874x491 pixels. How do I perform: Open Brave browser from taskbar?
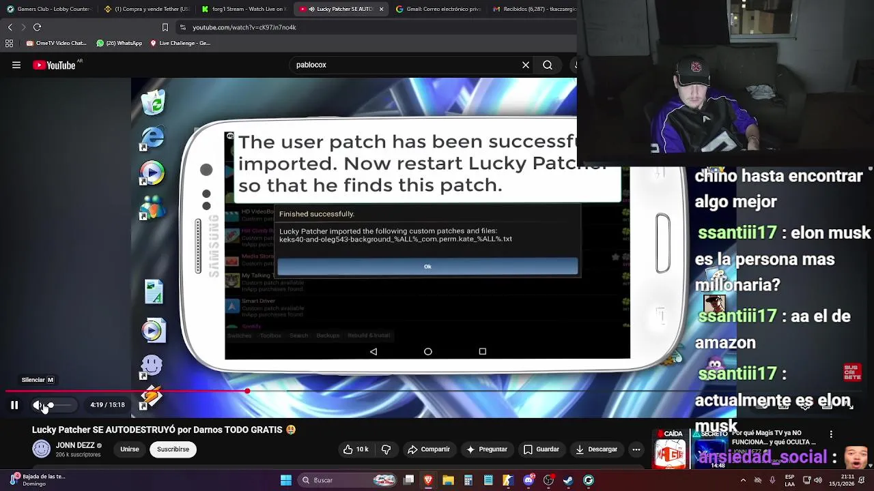pos(428,480)
